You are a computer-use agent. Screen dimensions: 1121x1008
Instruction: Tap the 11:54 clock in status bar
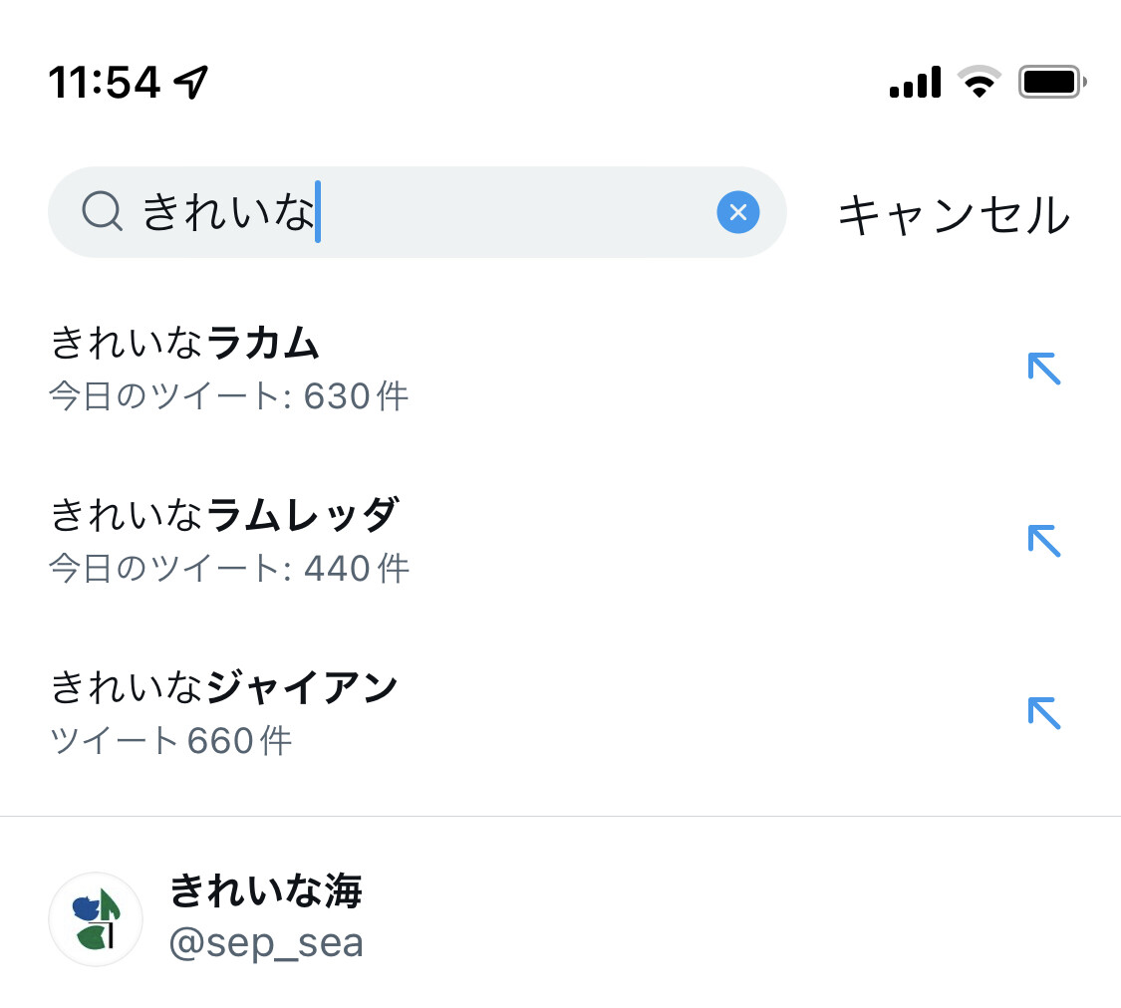(x=105, y=83)
